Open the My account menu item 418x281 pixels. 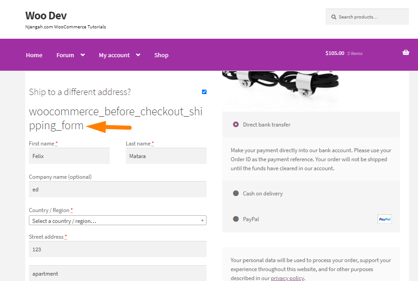(114, 55)
